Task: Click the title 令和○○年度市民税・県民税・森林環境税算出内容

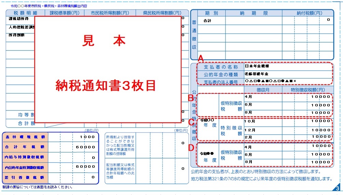Action: tap(49, 6)
